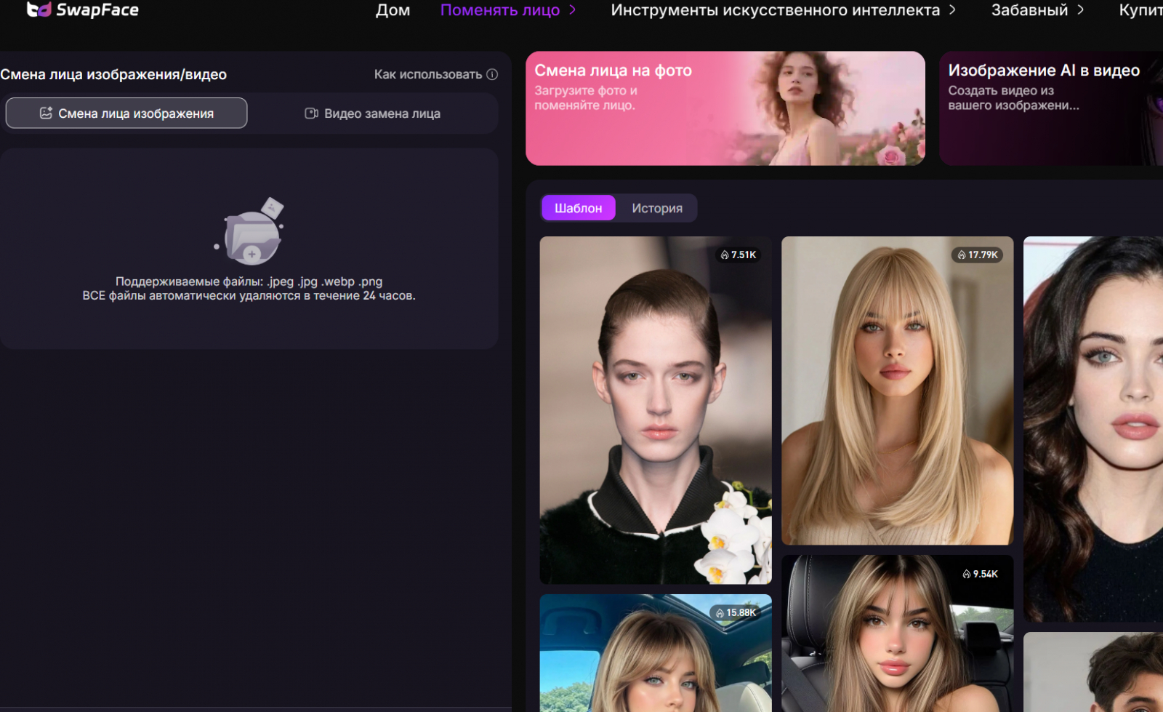Click the 17.79K popularity flame badge
The image size is (1163, 712).
coord(978,255)
